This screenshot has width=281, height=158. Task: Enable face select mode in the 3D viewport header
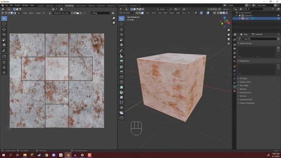(142, 13)
